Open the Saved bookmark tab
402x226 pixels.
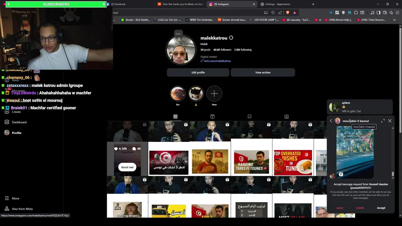pyautogui.click(x=249, y=116)
